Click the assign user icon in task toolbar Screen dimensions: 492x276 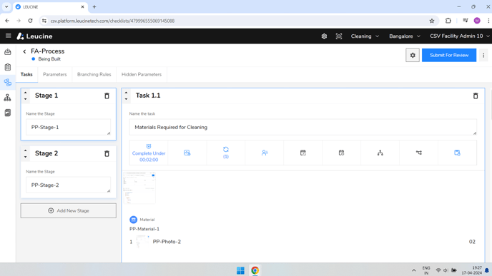265,153
